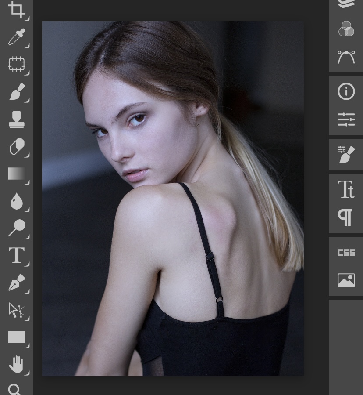Screen dimensions: 363x395
Task: Select the Brush tool in left toolbar
Action: coord(17,92)
